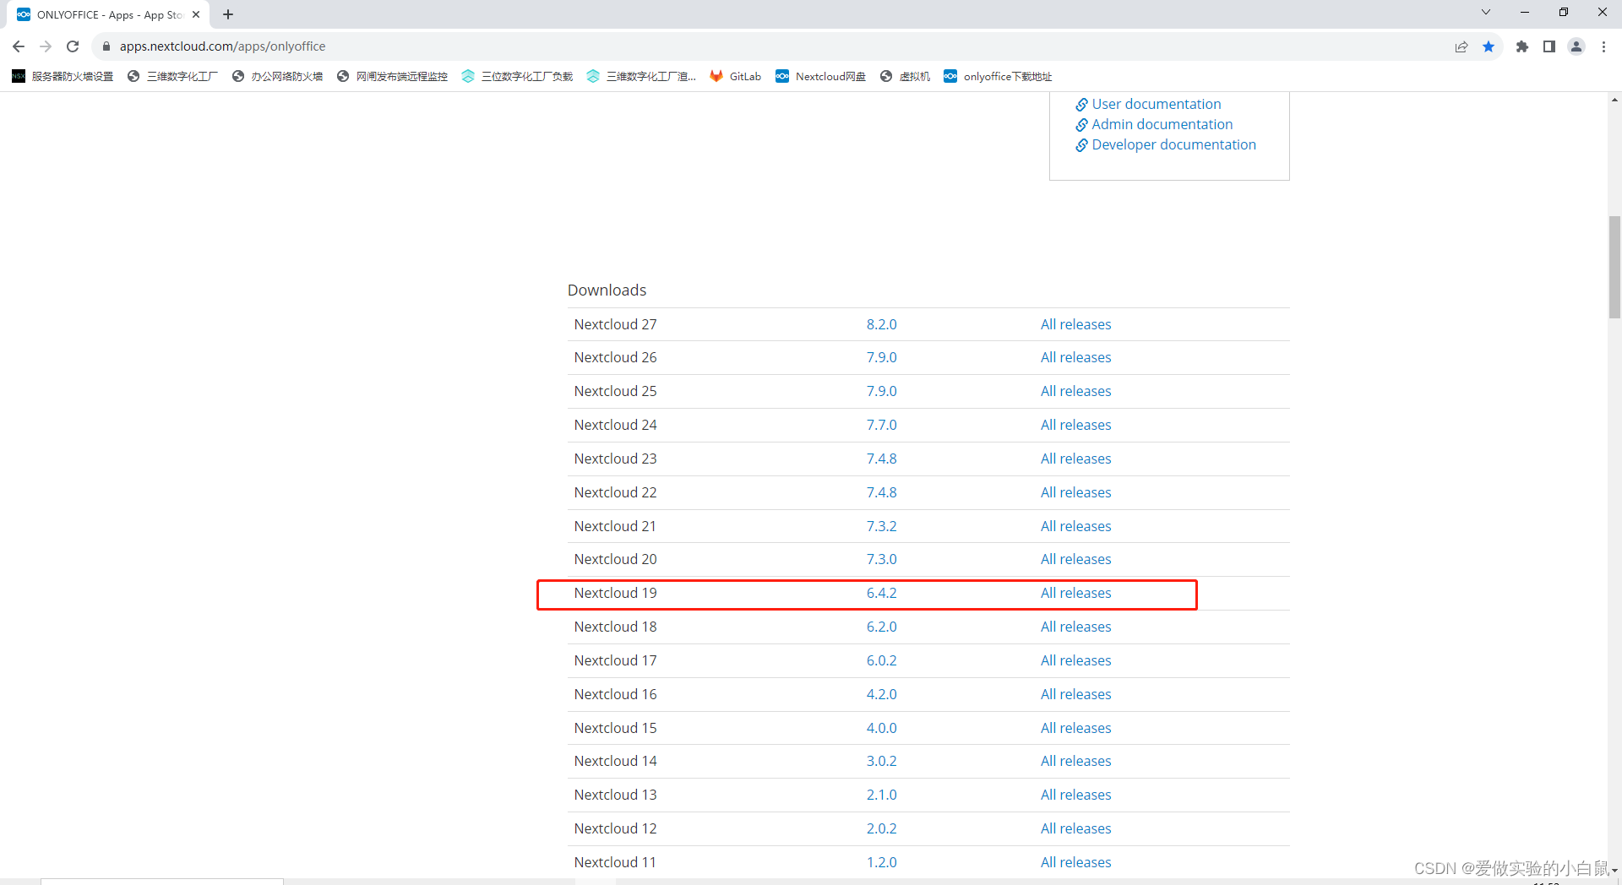This screenshot has width=1622, height=885.
Task: Open All releases for Nextcloud 12
Action: [x=1075, y=828]
